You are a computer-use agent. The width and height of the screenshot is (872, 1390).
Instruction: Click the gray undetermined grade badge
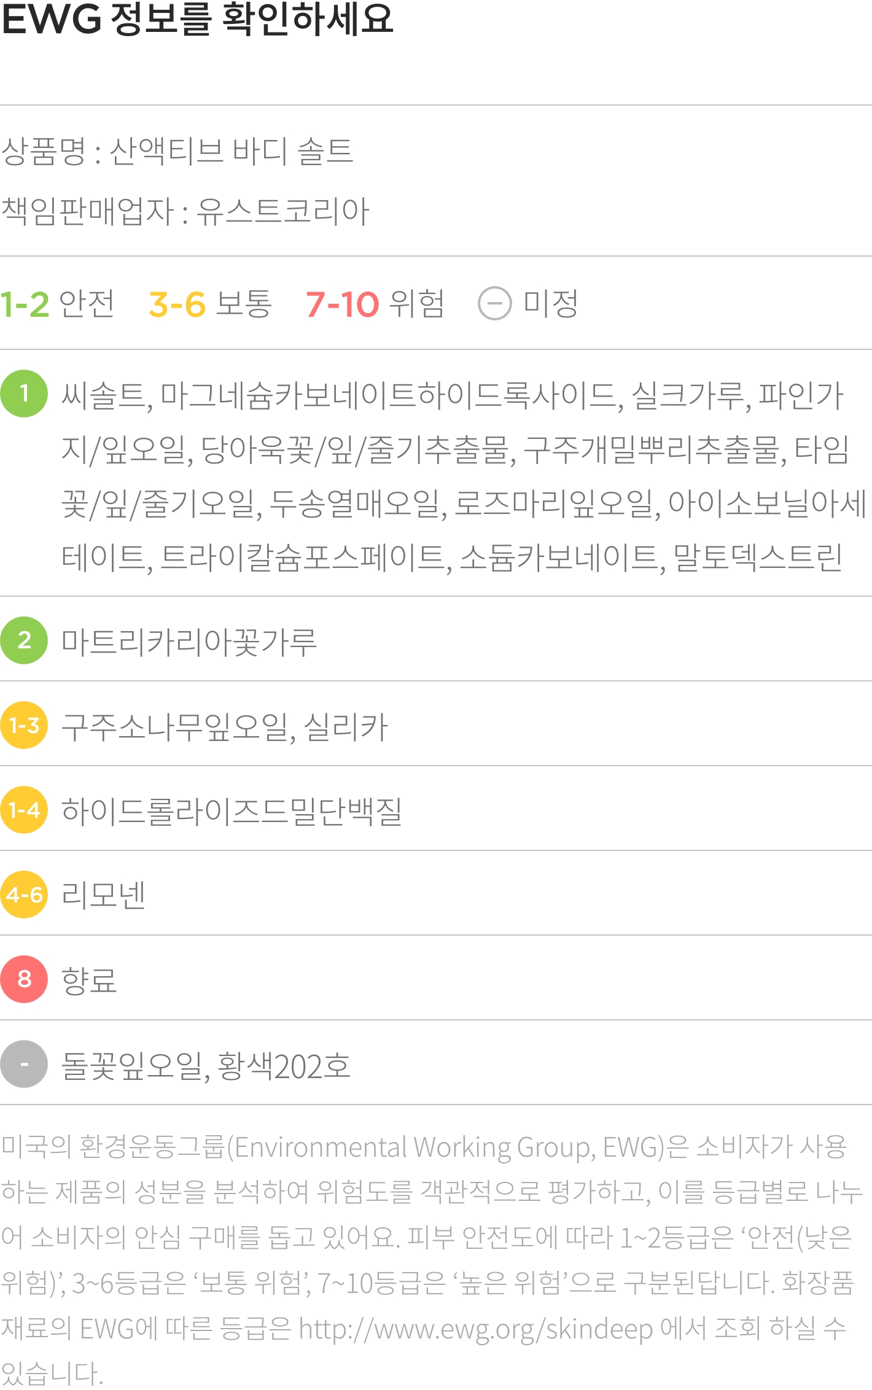coord(24,1064)
